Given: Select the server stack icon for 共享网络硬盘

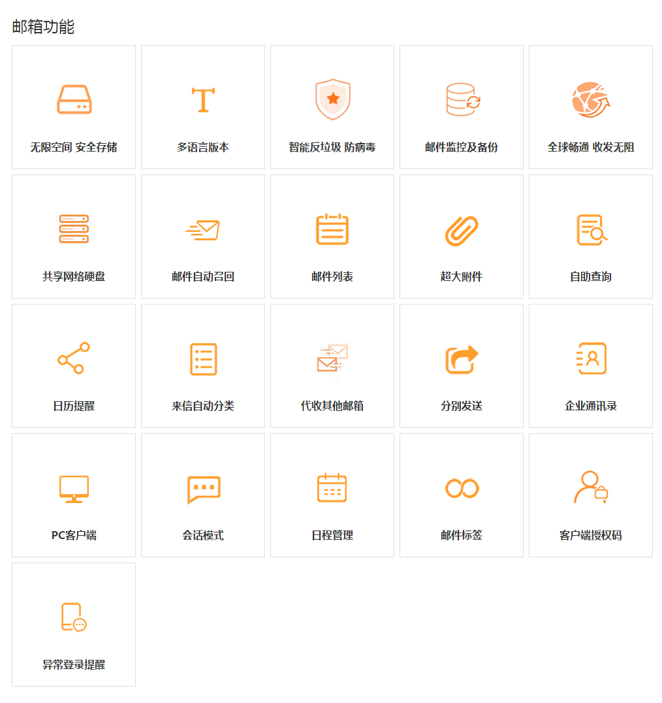Looking at the screenshot, I should (74, 229).
